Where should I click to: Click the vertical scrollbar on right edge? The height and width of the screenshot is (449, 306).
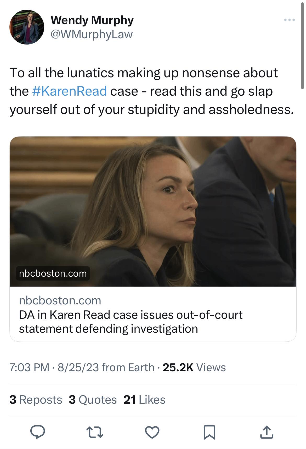click(x=303, y=47)
